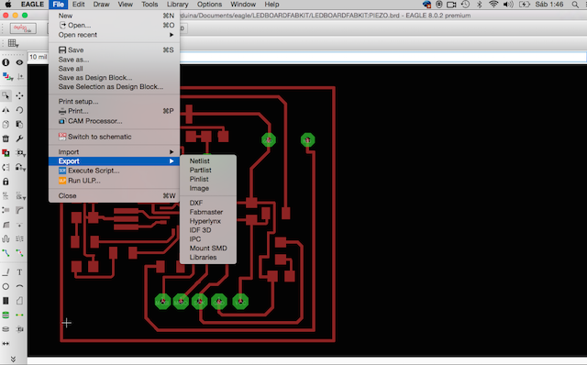Open the Library menu in the menu bar
Screen dimensions: 587x365
click(177, 5)
